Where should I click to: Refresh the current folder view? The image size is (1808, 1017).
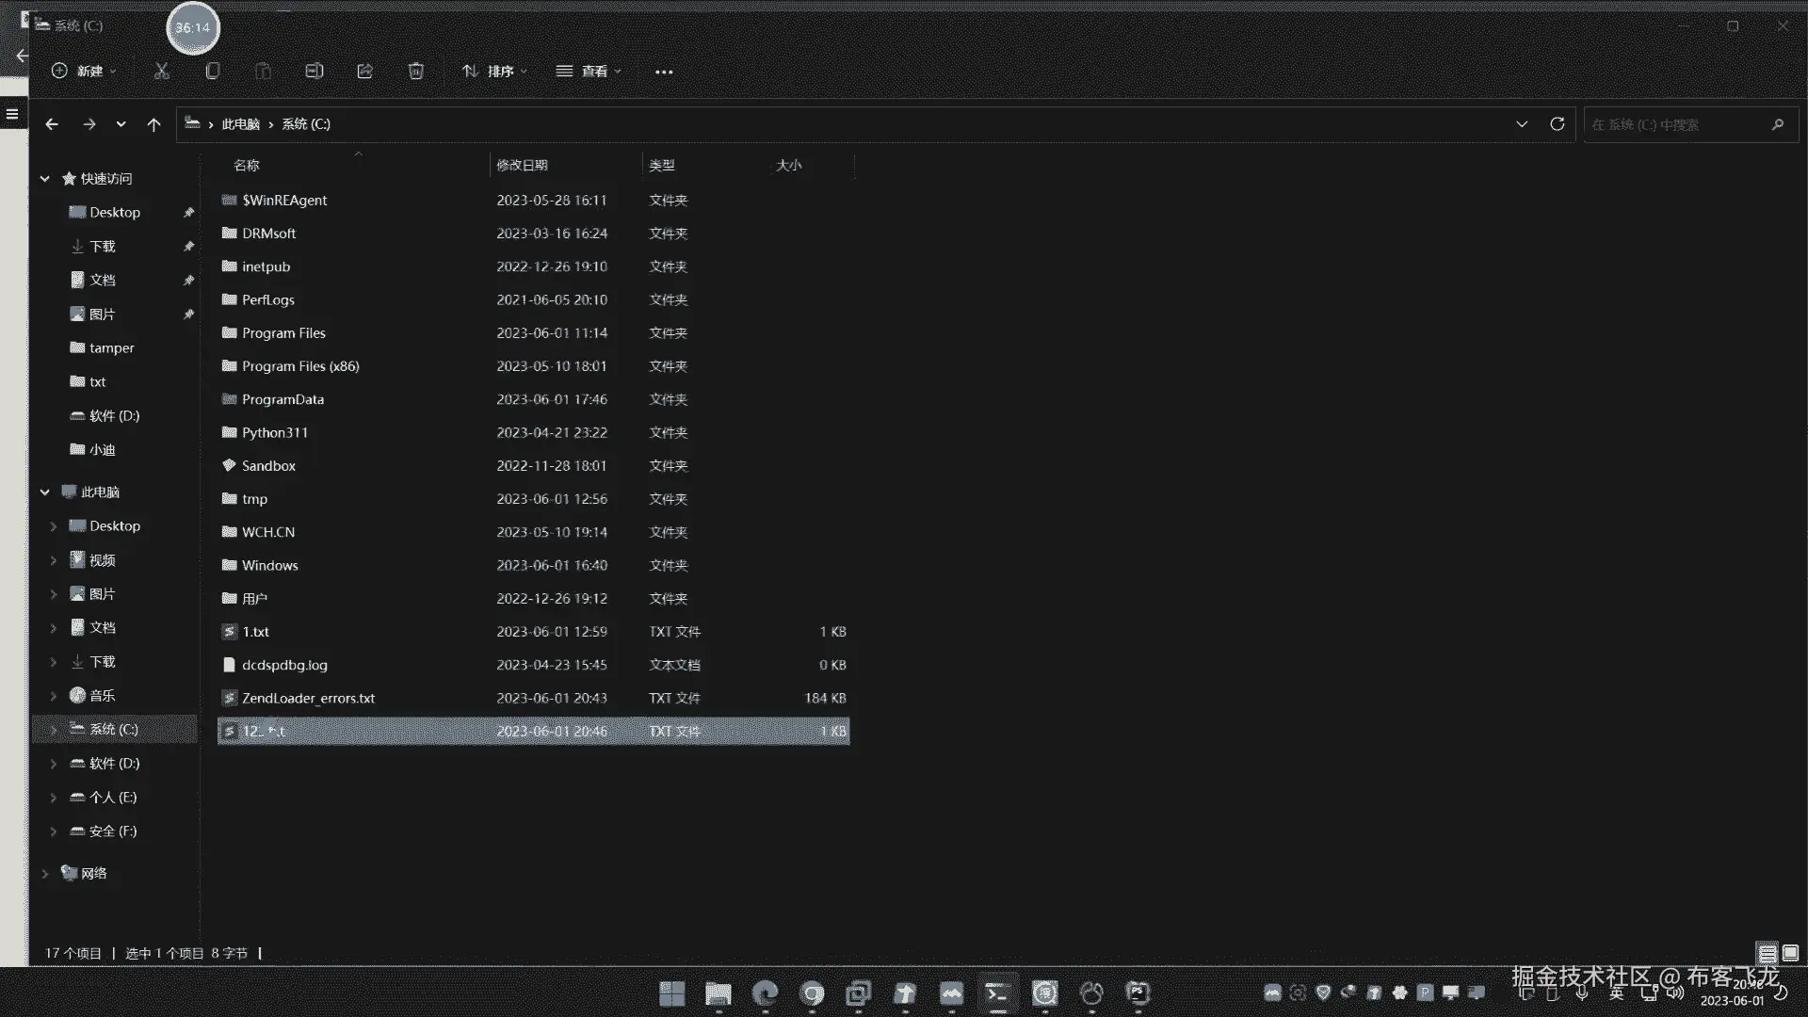1557,124
